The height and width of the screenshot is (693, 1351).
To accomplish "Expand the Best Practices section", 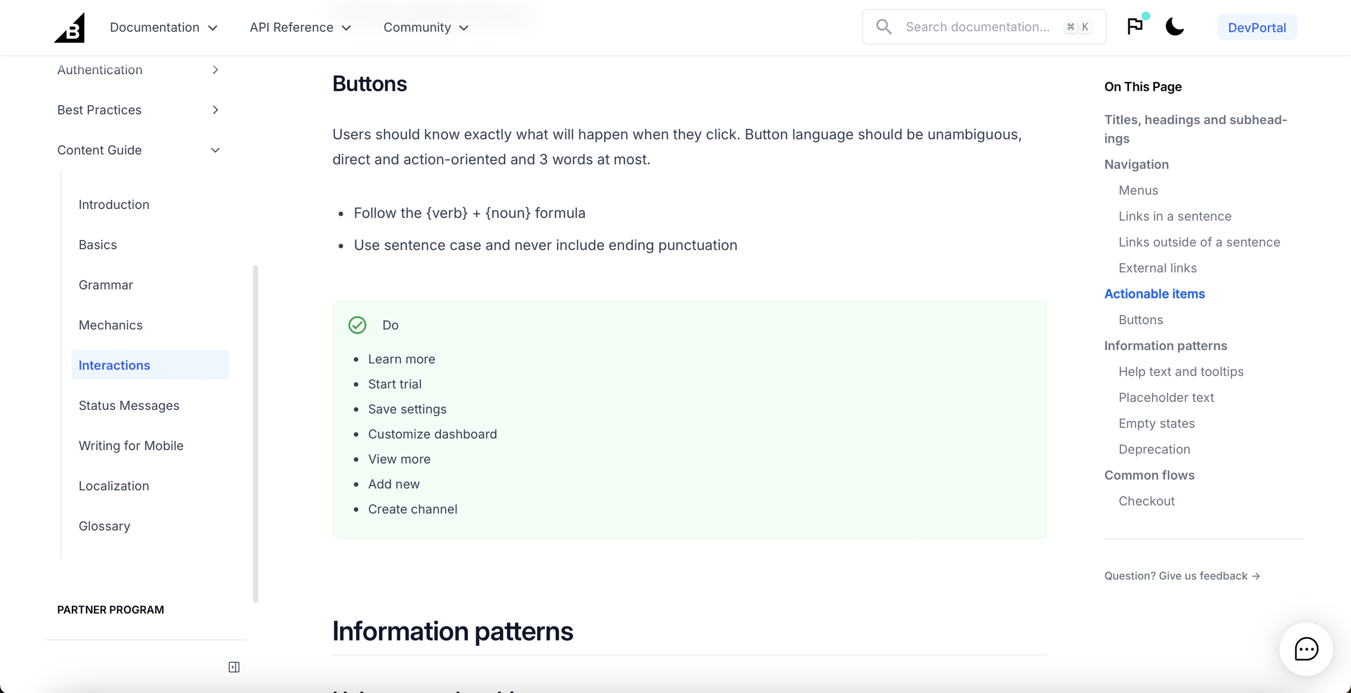I will 139,110.
